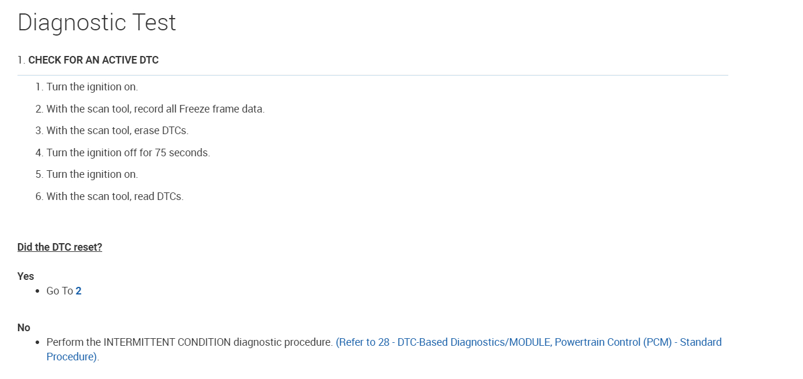Click the divider line under the step heading

click(x=372, y=75)
